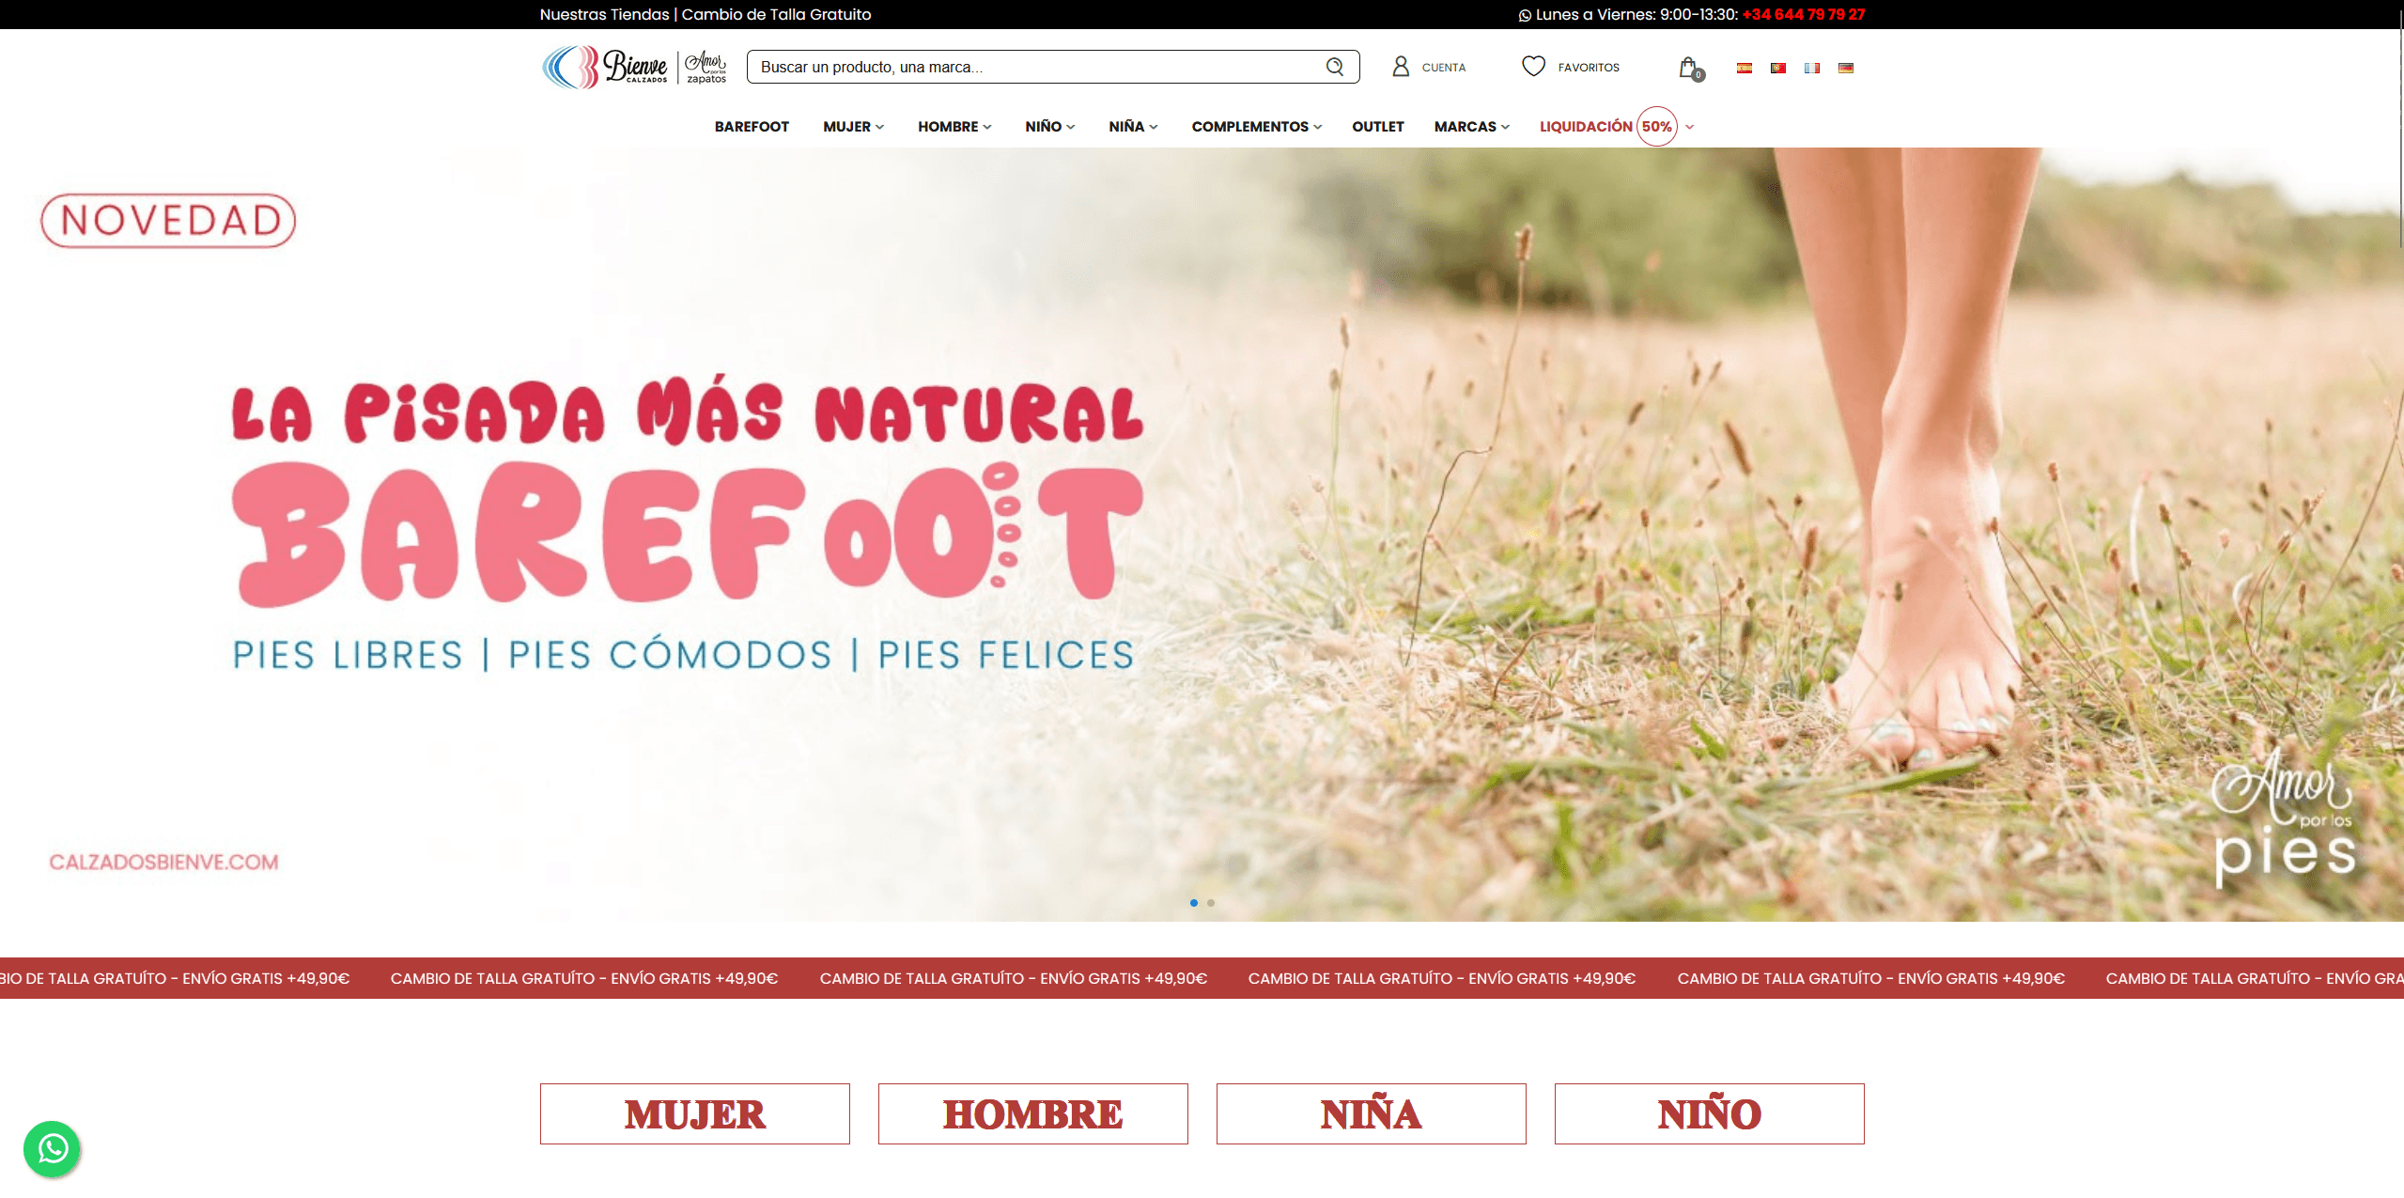This screenshot has width=2404, height=1198.
Task: Switch language with the Portuguese flag
Action: coord(1777,68)
